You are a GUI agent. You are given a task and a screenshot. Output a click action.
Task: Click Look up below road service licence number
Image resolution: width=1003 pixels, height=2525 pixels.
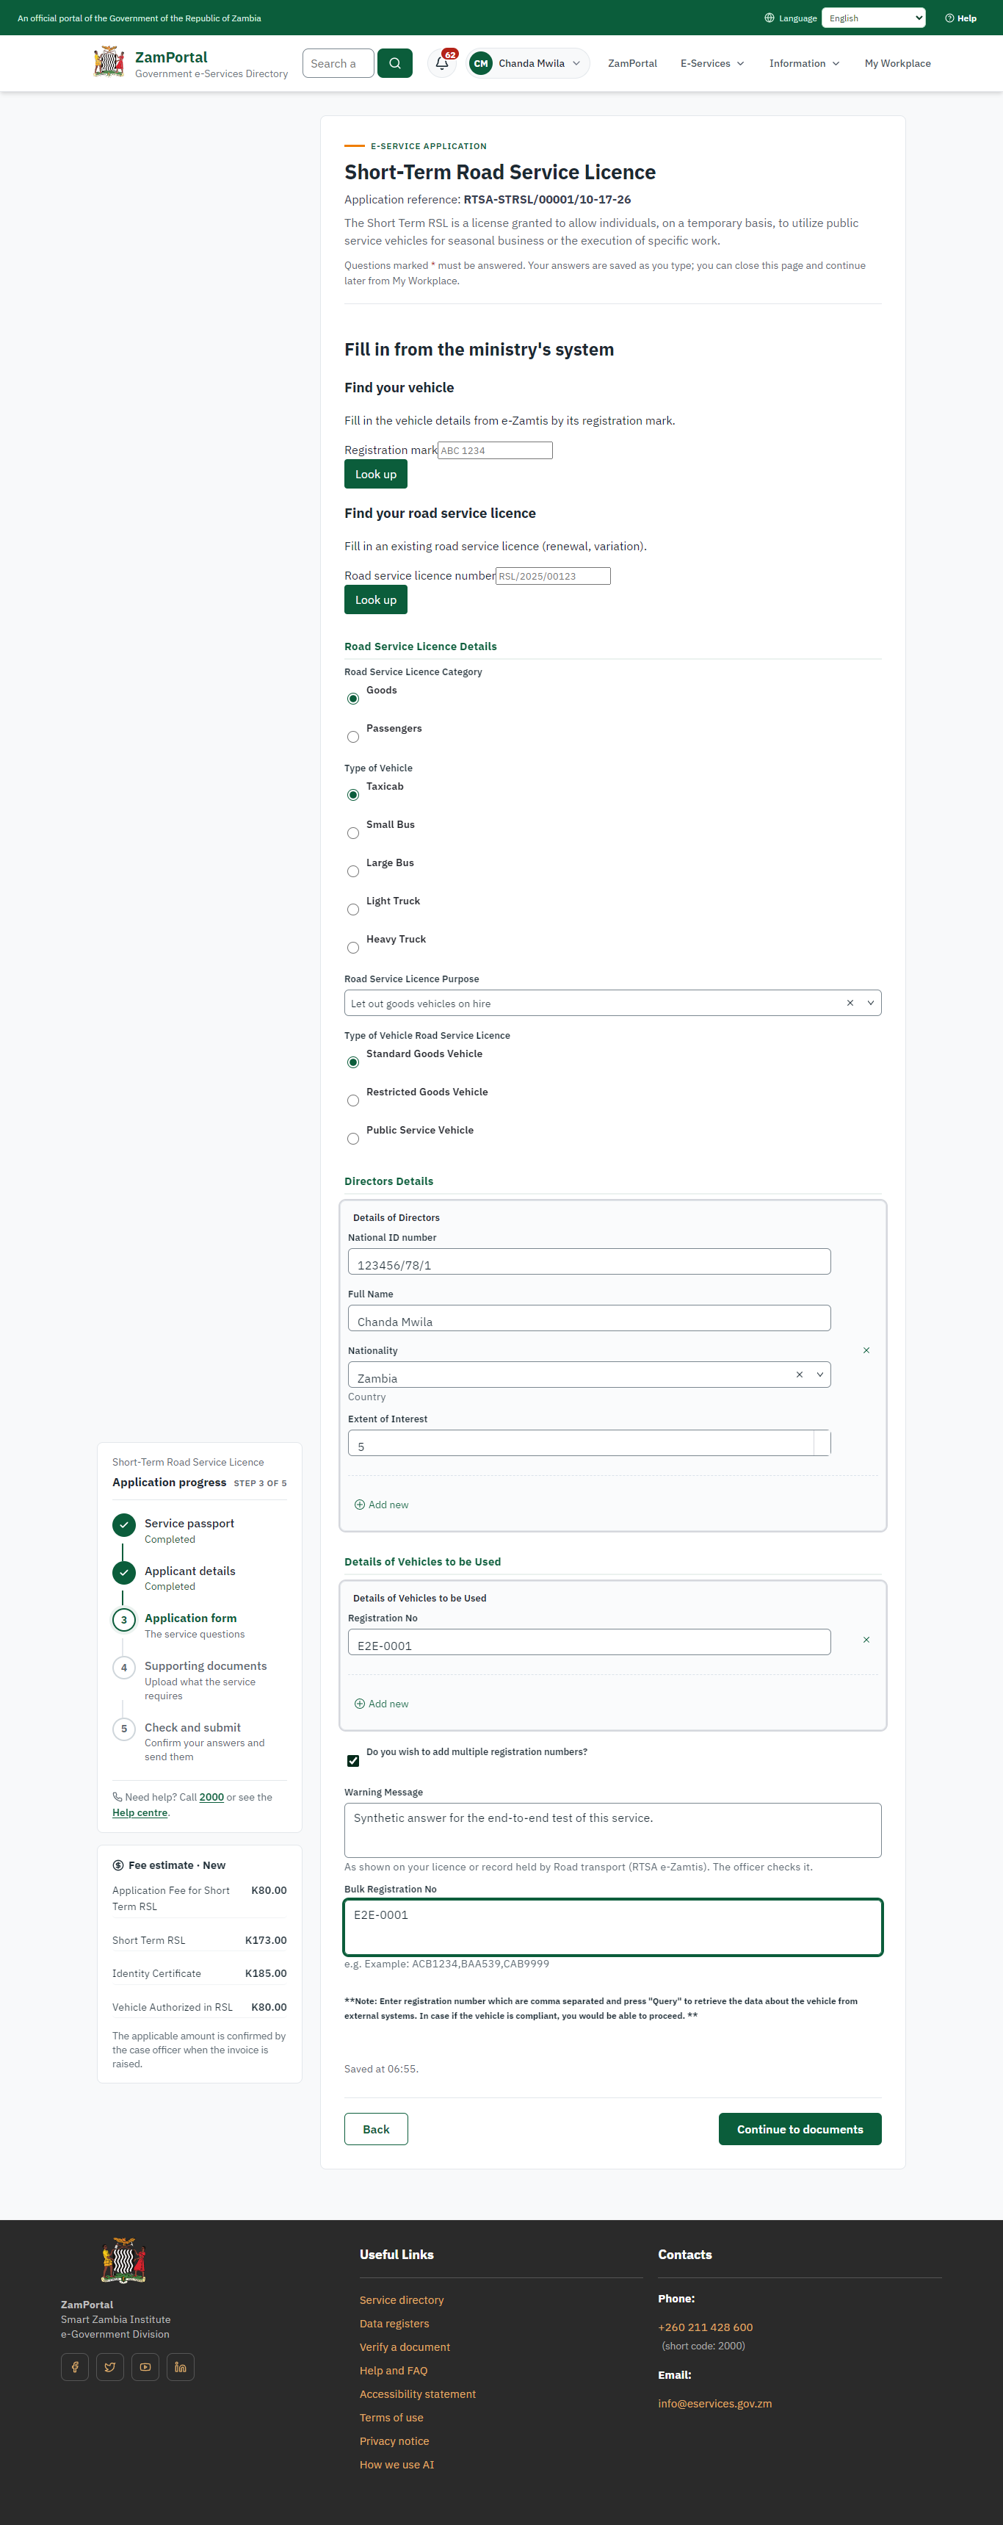(x=375, y=600)
